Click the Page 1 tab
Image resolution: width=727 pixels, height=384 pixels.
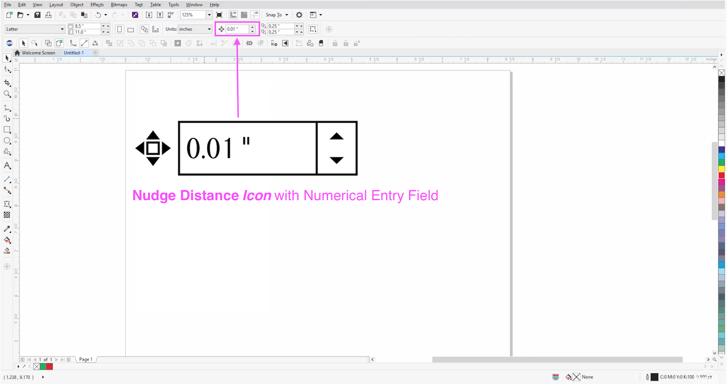click(x=86, y=359)
